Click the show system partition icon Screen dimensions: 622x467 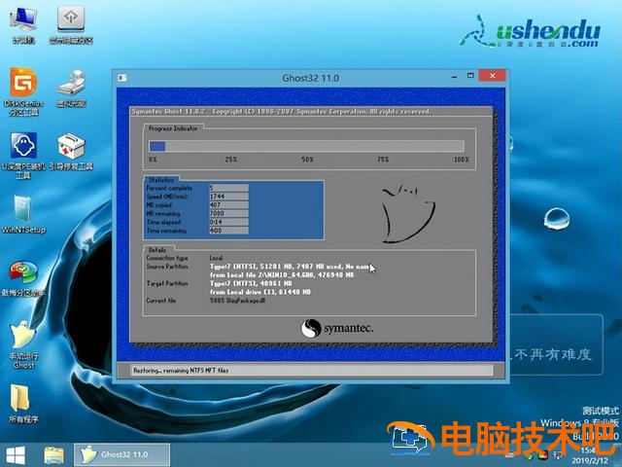click(x=70, y=23)
